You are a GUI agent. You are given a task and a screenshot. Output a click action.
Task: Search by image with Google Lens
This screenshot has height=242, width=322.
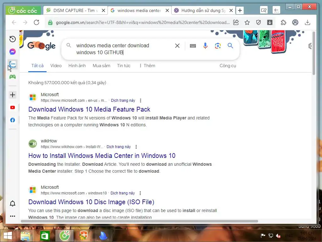[218, 46]
